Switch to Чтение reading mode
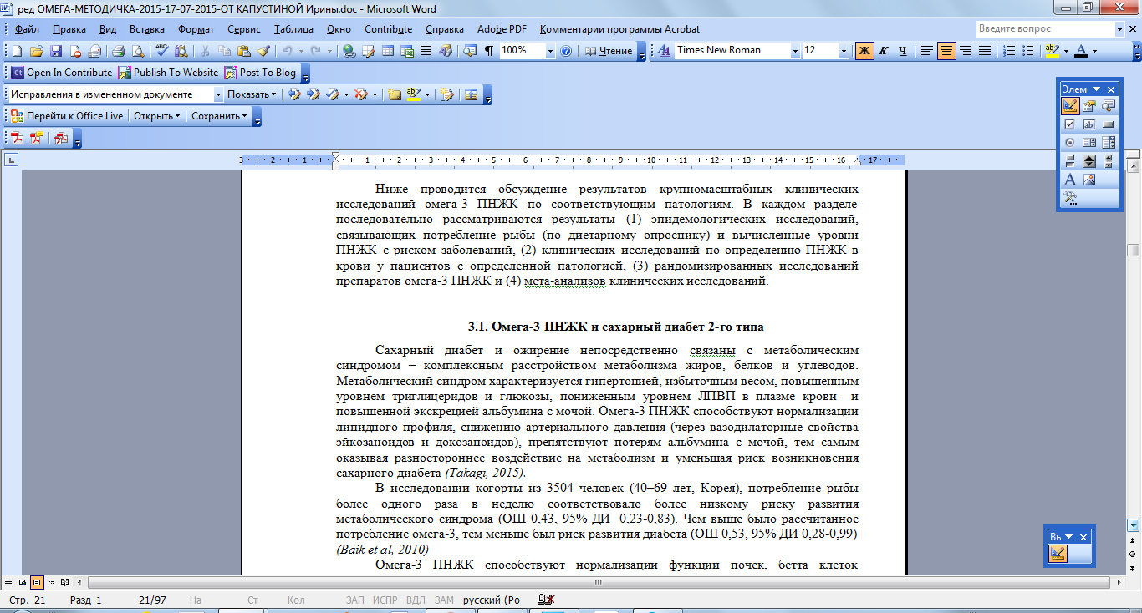 609,51
